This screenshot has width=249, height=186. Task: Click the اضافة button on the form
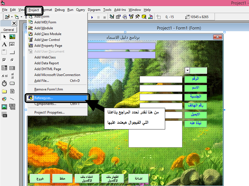coord(138,179)
